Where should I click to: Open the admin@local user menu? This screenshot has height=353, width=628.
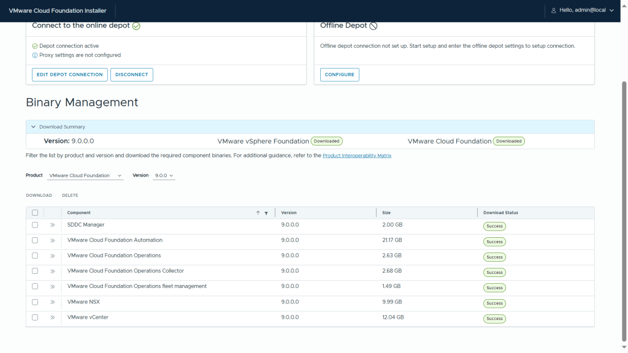point(583,10)
